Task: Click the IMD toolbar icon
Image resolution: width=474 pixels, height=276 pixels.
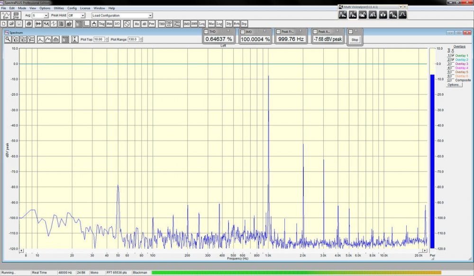Action: (x=186, y=23)
